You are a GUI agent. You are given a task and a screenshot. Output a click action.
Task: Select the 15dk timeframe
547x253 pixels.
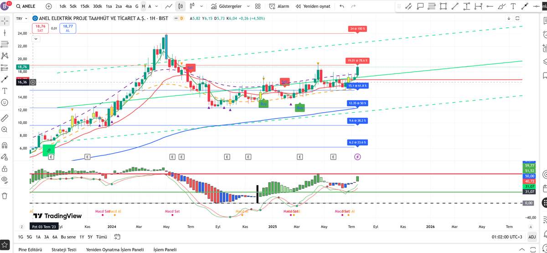(85, 6)
